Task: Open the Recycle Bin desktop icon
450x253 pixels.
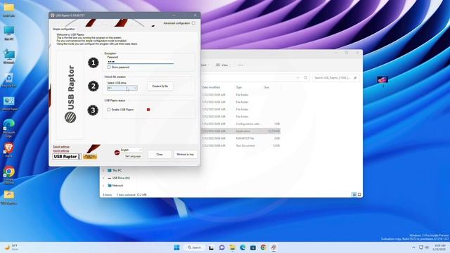Action: 9,80
